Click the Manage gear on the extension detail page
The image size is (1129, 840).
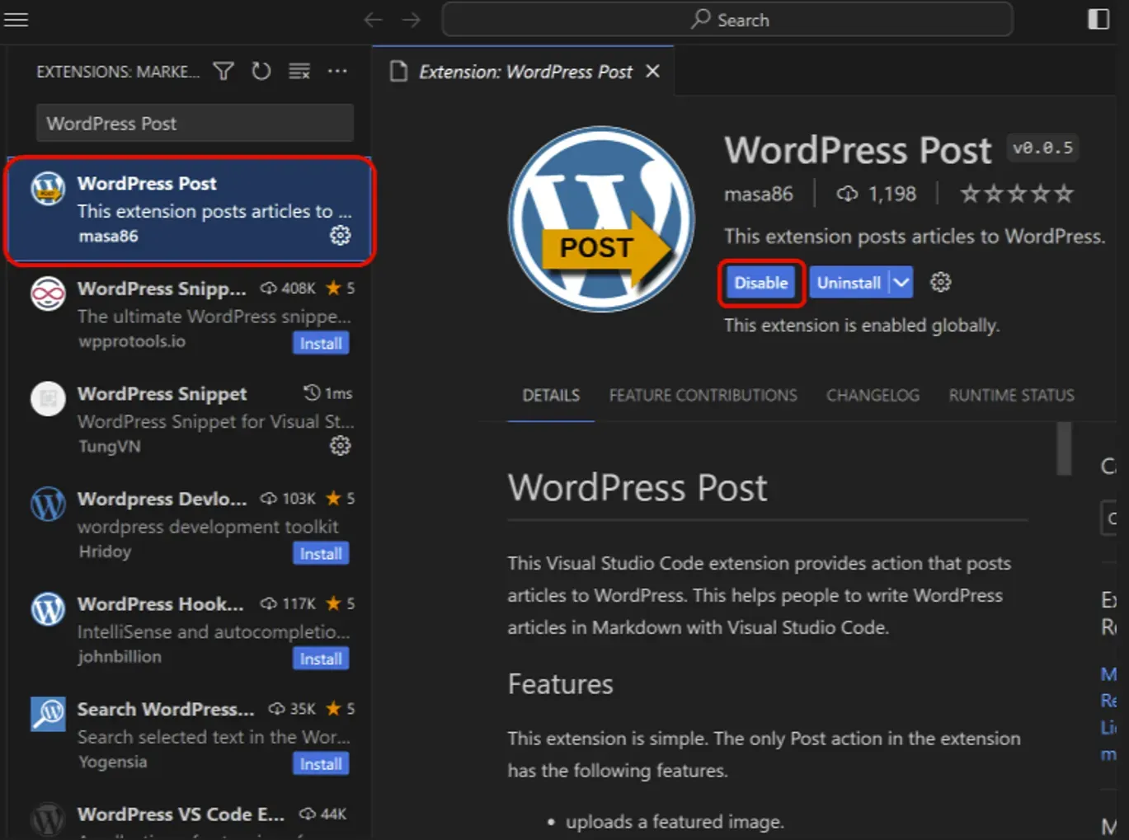tap(940, 282)
